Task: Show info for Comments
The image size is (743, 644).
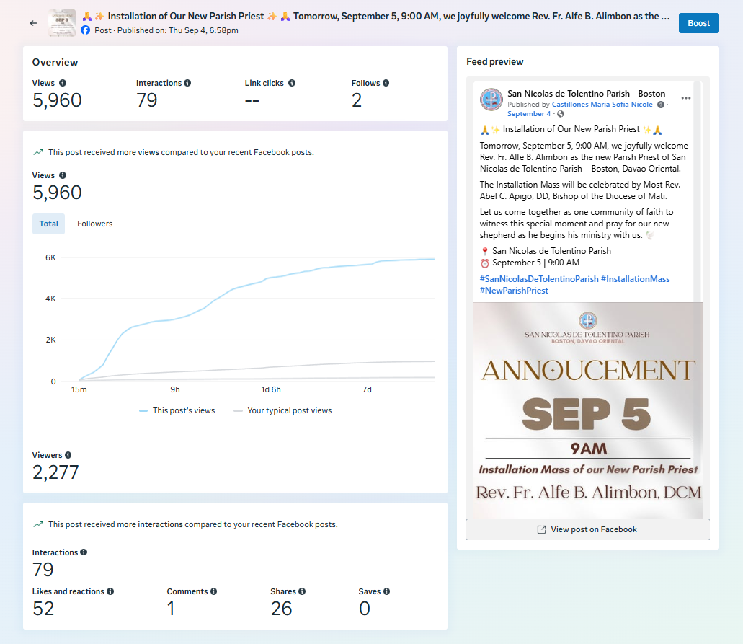Action: 214,591
